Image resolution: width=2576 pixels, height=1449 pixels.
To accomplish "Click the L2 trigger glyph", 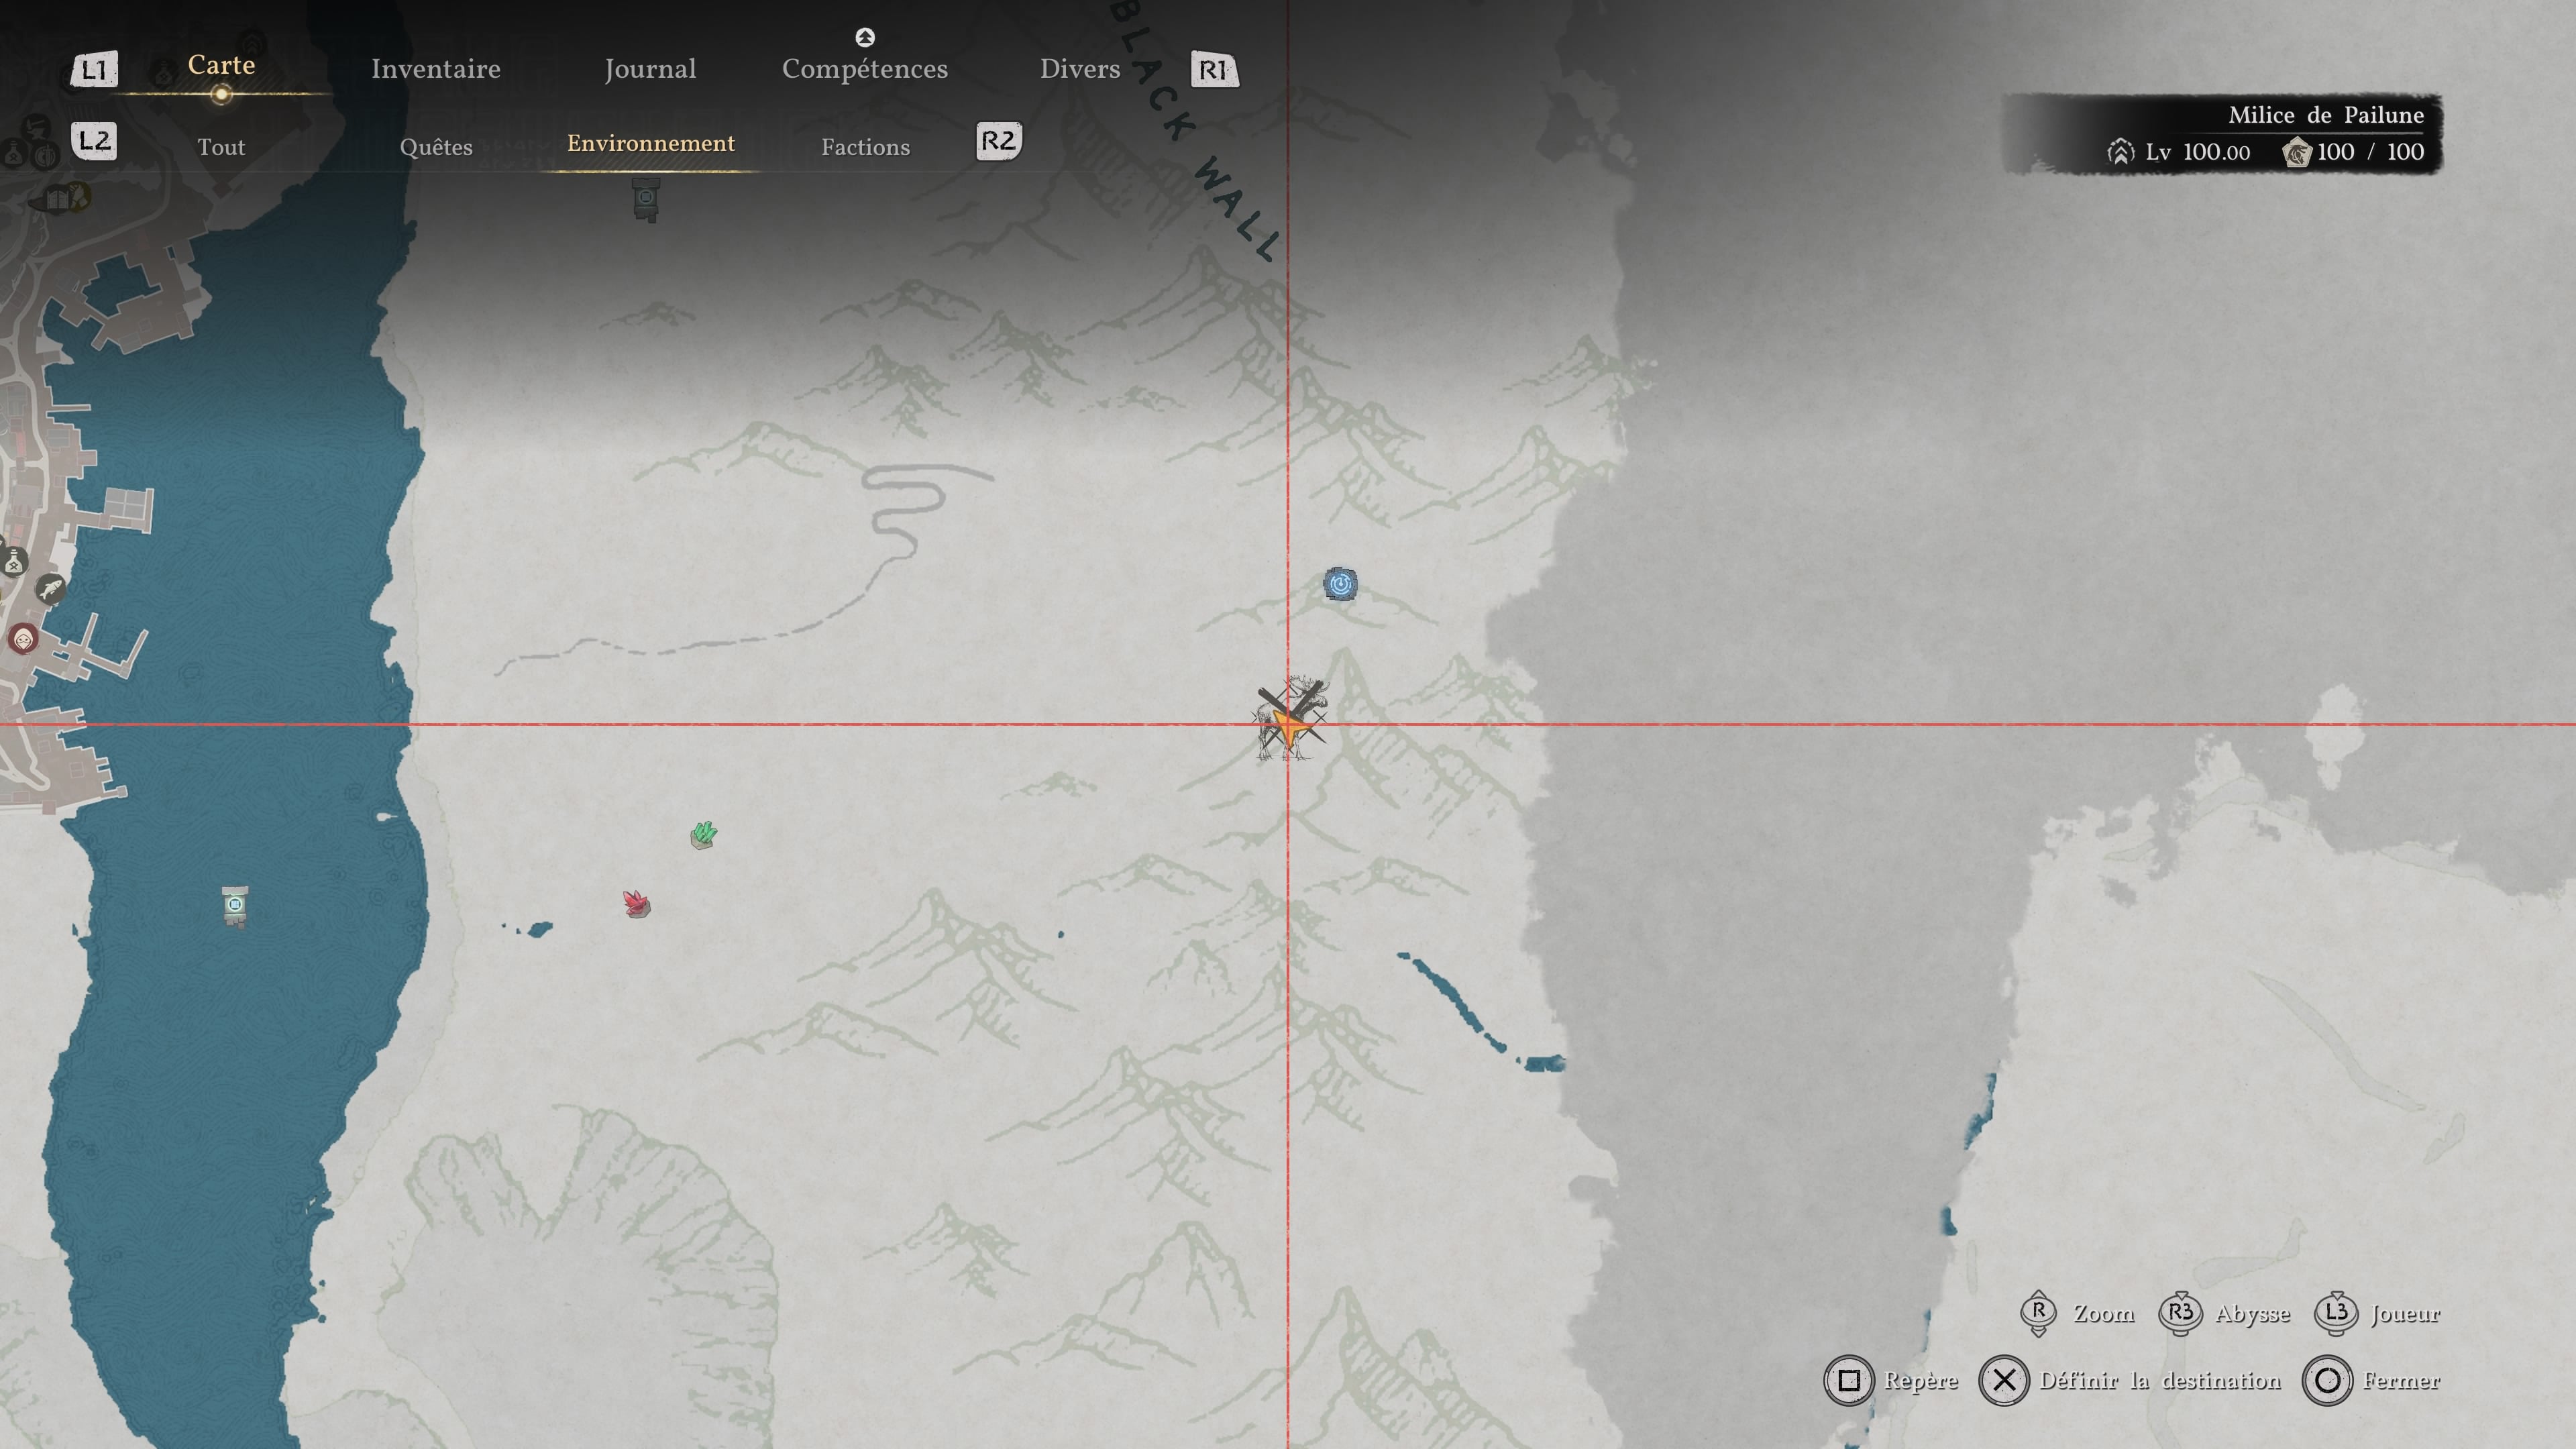I will pyautogui.click(x=94, y=141).
